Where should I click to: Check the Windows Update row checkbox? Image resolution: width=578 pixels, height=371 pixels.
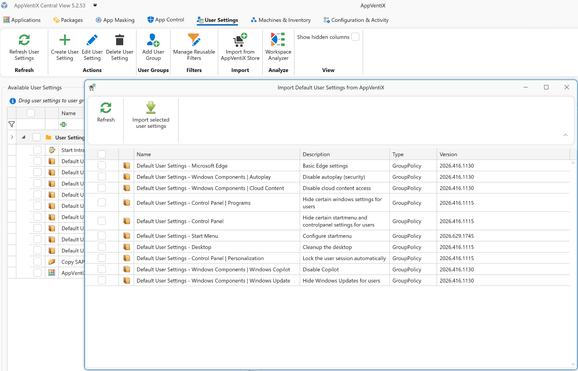point(102,281)
